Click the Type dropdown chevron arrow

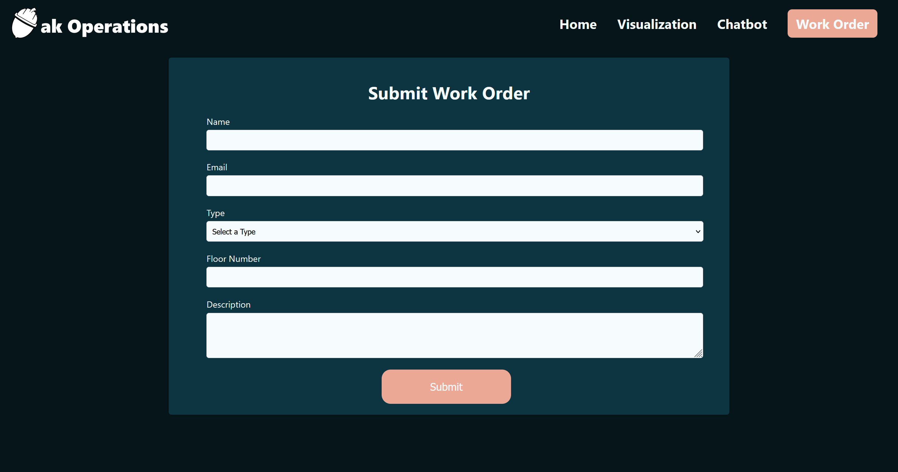698,231
